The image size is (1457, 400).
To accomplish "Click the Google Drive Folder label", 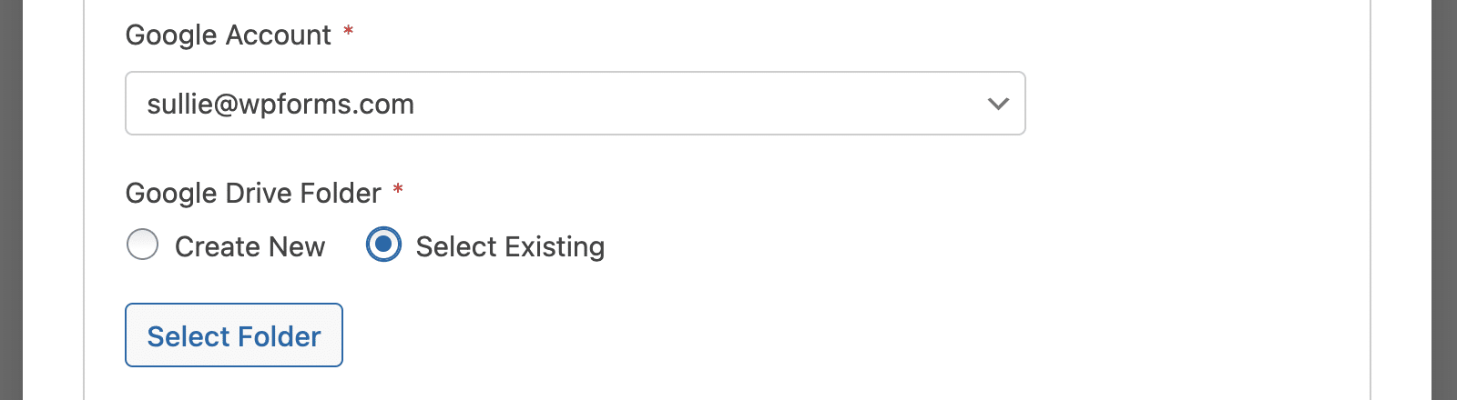I will click(x=253, y=193).
